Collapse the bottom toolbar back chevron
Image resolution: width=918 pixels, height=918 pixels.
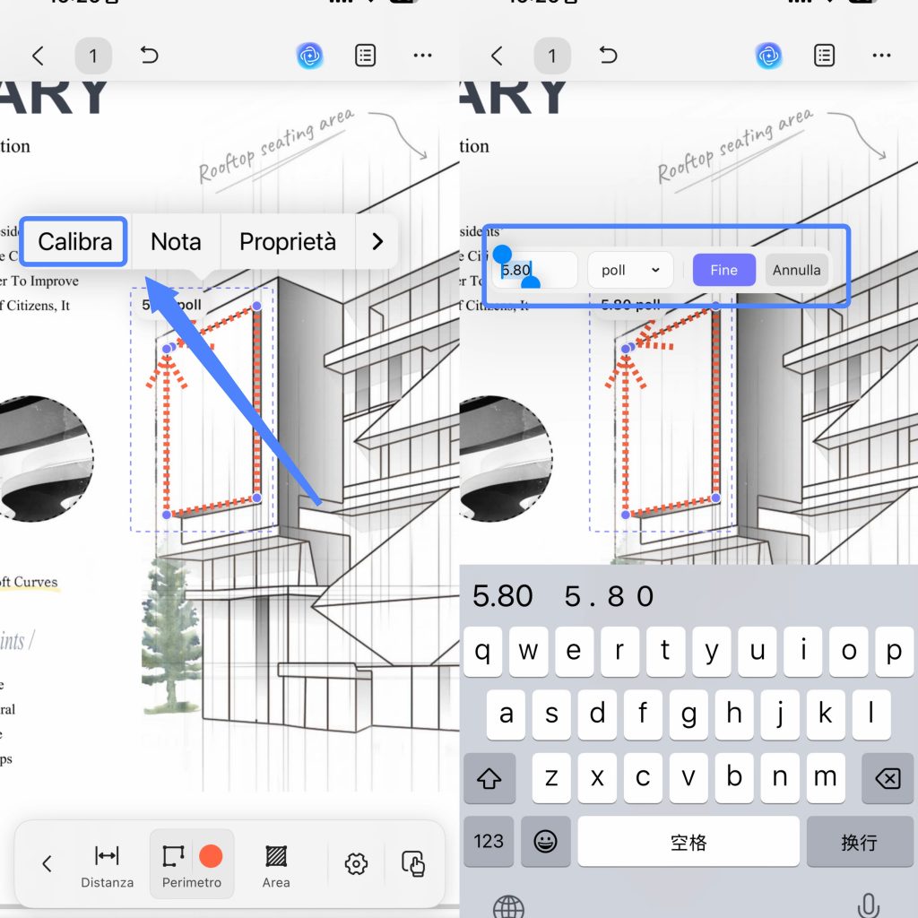click(47, 863)
